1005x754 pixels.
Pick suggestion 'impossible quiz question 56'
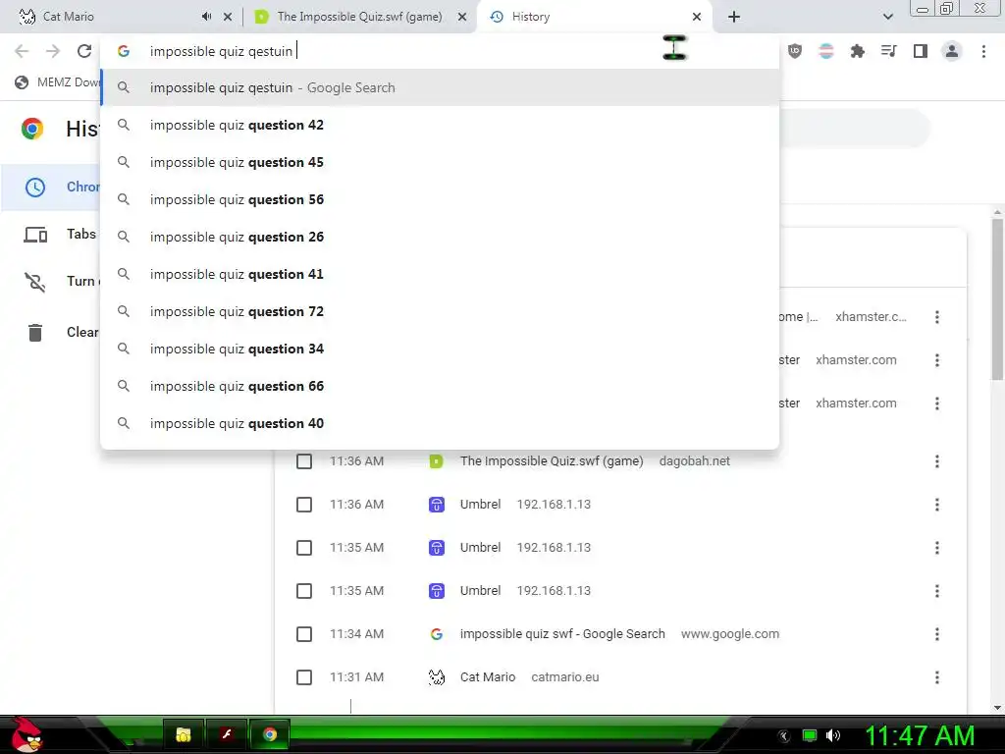[x=440, y=199]
